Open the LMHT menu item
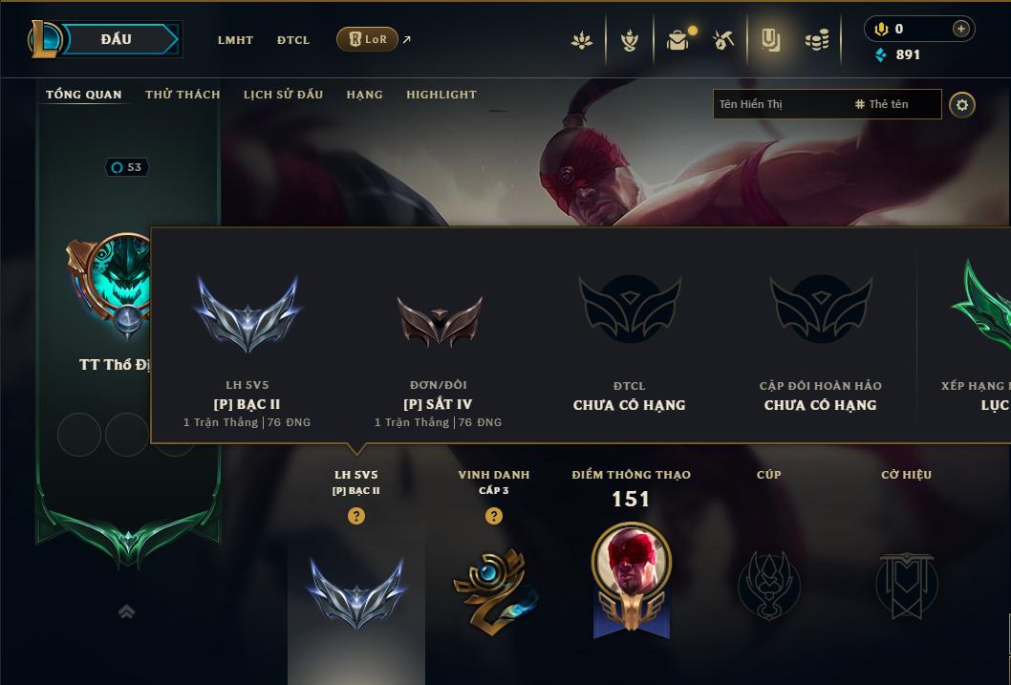 pyautogui.click(x=235, y=40)
